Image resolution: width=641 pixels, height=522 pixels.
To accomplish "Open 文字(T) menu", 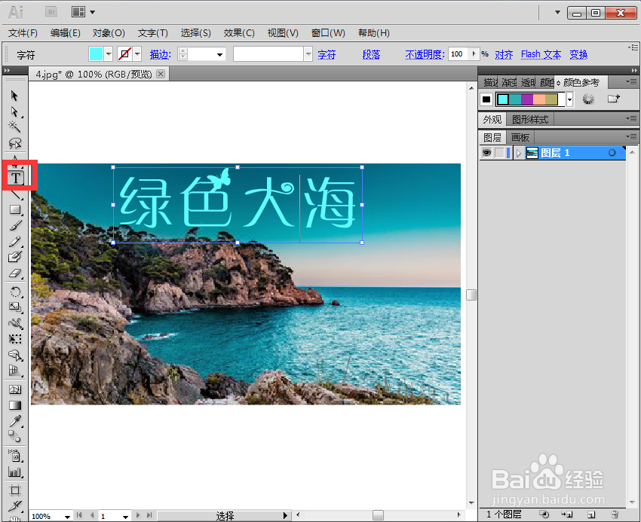I will click(153, 32).
